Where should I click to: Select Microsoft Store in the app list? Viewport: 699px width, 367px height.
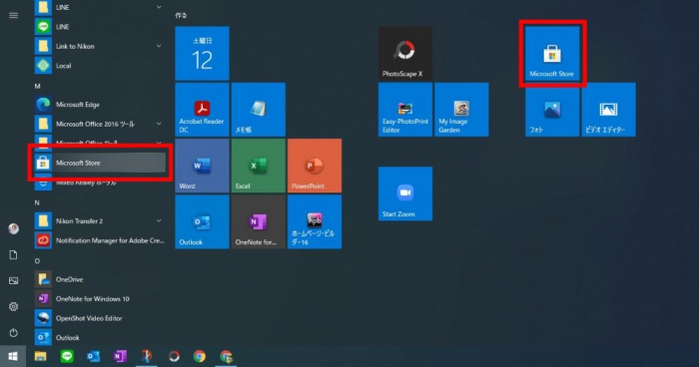click(x=100, y=163)
